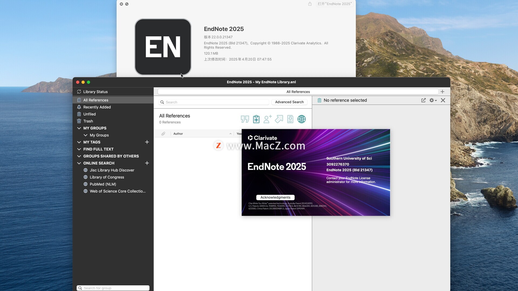Click the All References tab
518x291 pixels.
tap(298, 92)
